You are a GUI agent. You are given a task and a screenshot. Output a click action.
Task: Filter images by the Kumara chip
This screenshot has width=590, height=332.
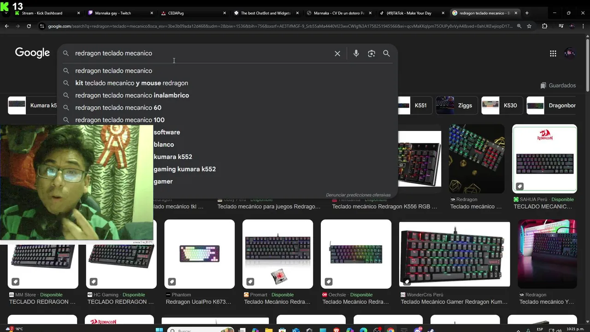click(x=33, y=106)
